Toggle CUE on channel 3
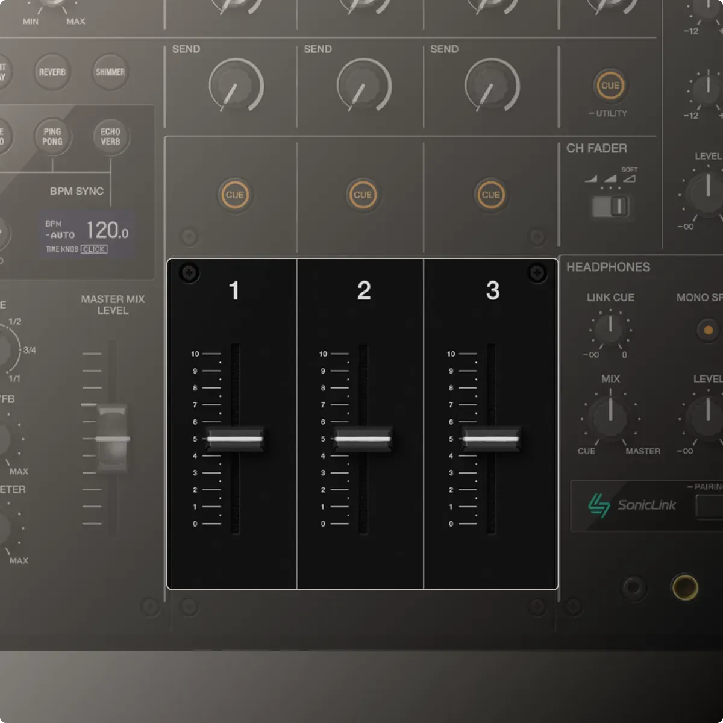The height and width of the screenshot is (723, 723). (x=491, y=195)
